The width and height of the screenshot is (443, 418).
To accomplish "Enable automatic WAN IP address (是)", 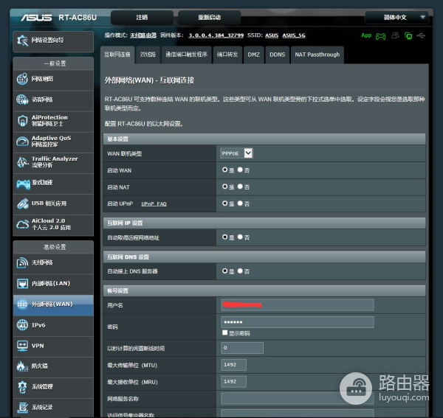I will coord(225,237).
